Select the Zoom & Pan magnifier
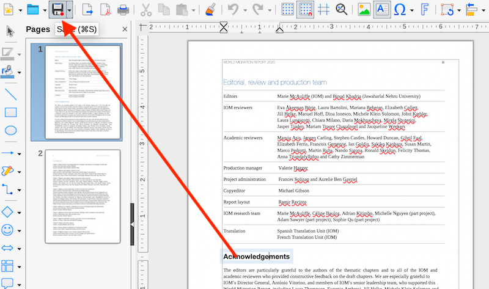This screenshot has height=289, width=489. click(342, 9)
